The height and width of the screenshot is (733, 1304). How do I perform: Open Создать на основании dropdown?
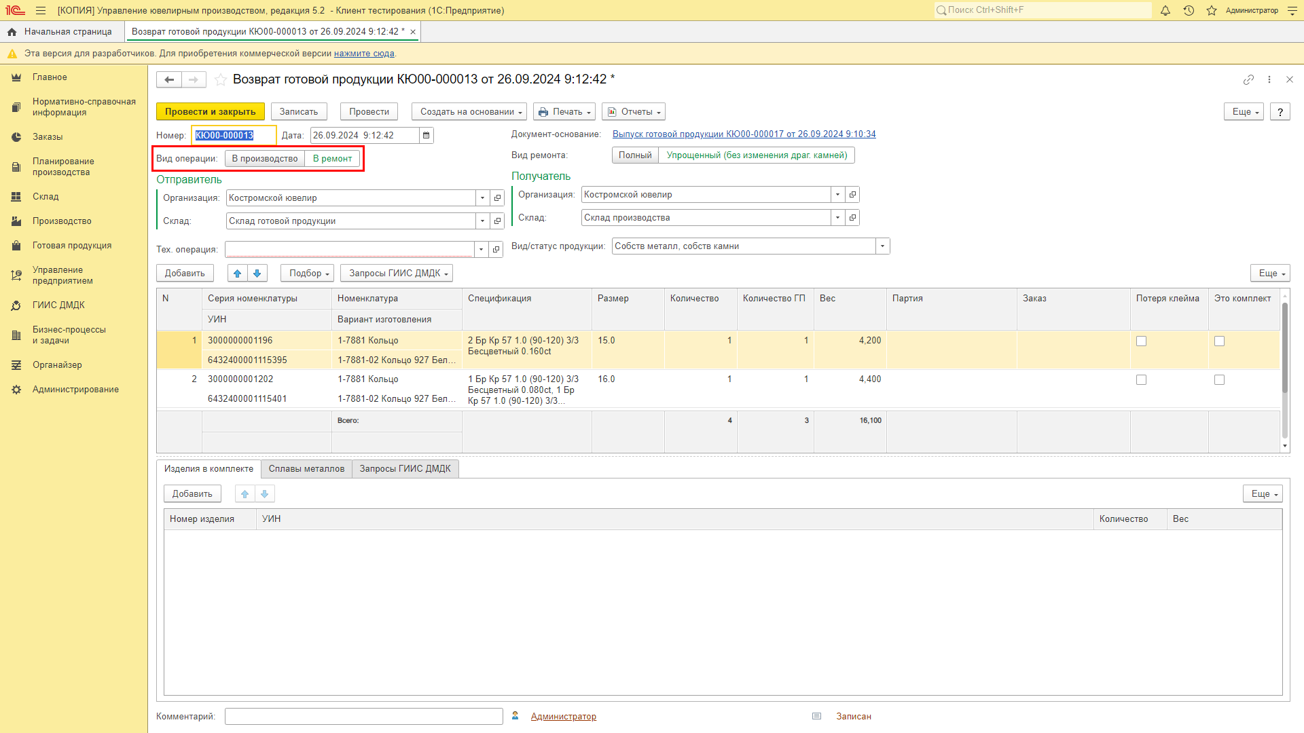469,112
